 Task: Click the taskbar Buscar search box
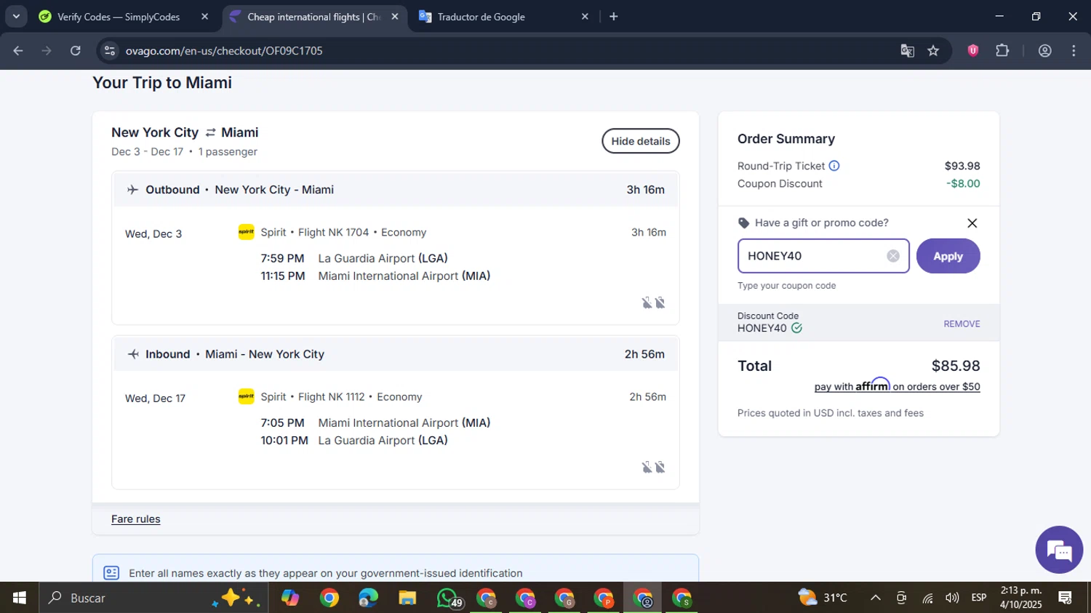pos(153,598)
